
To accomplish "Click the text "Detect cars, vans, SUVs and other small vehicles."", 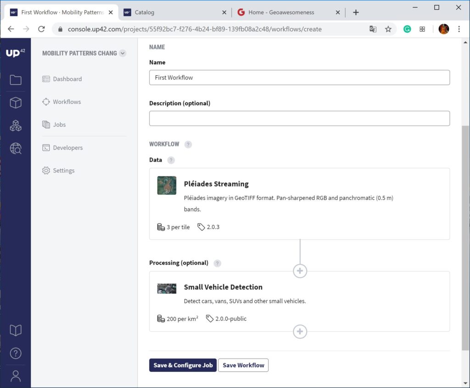I will (245, 301).
